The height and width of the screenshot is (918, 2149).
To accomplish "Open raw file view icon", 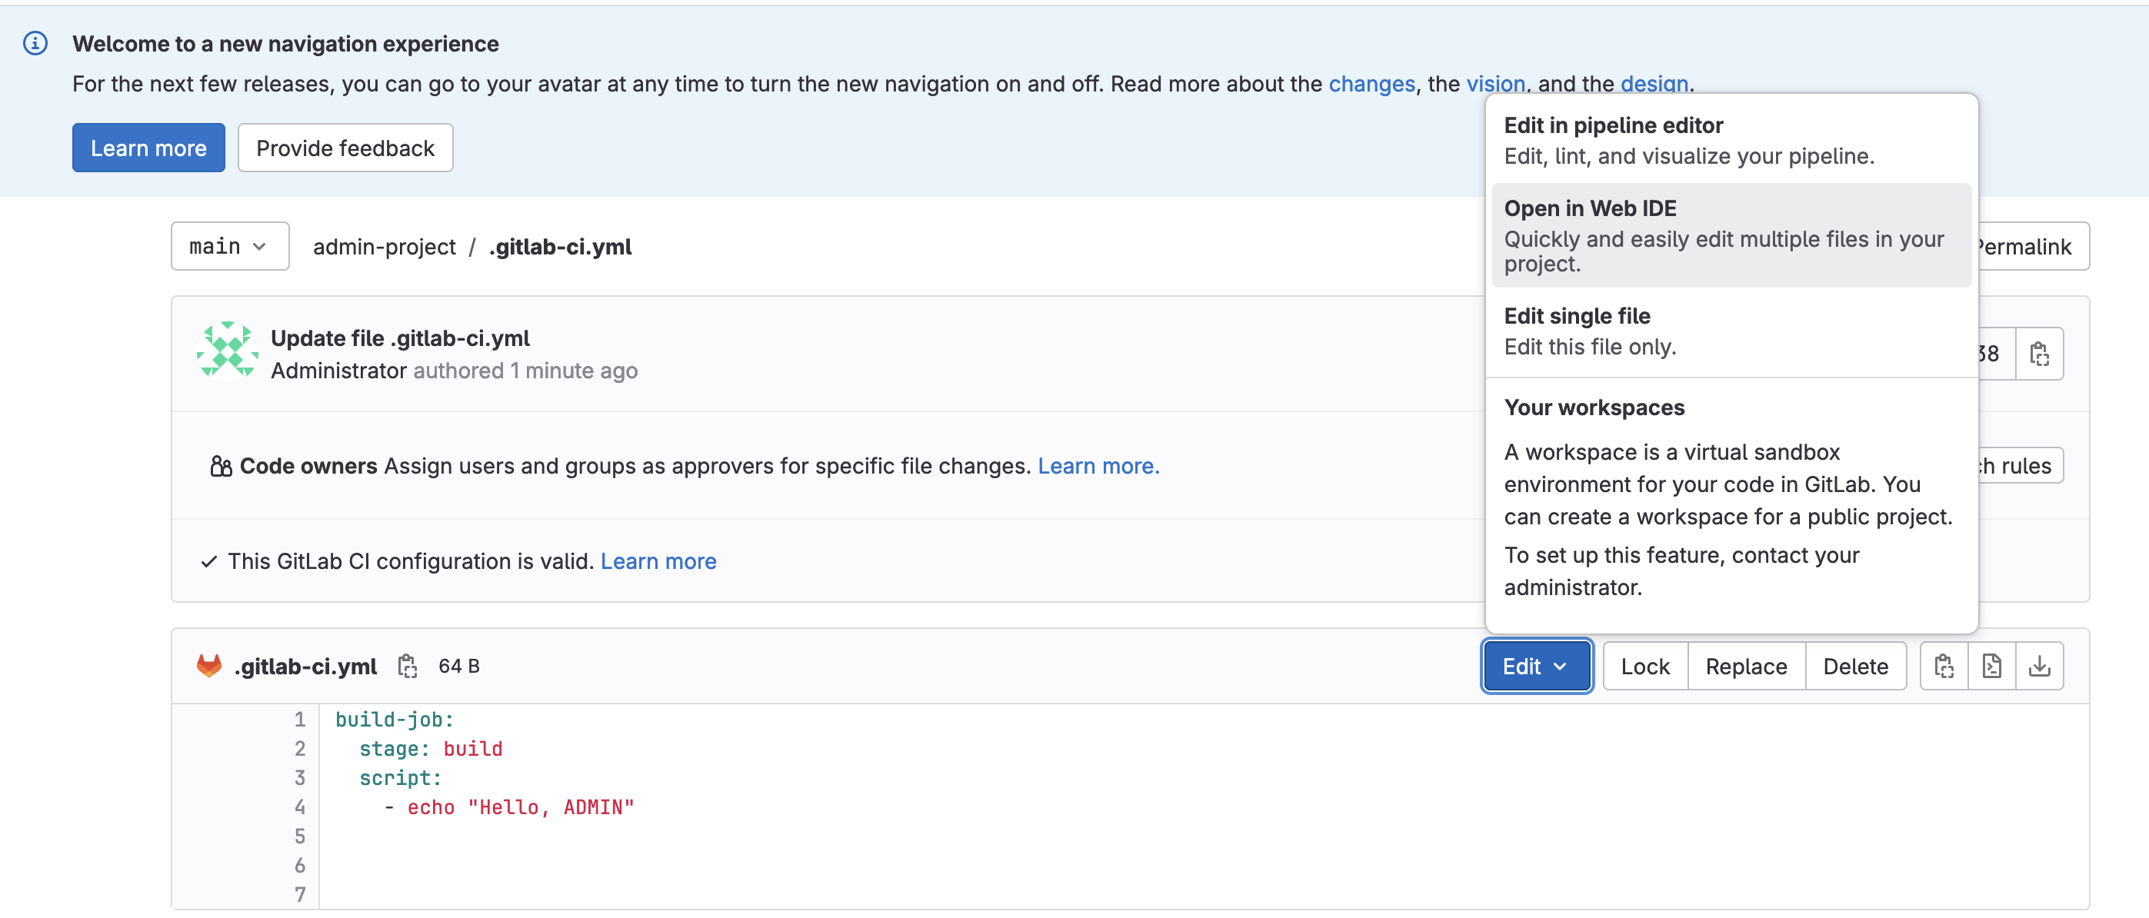I will click(x=1991, y=666).
